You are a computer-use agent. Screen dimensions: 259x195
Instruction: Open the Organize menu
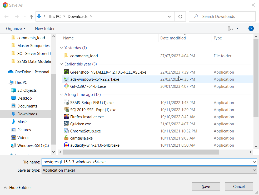pos(16,28)
